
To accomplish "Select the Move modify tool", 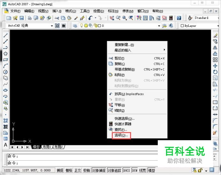I will pos(215,66).
